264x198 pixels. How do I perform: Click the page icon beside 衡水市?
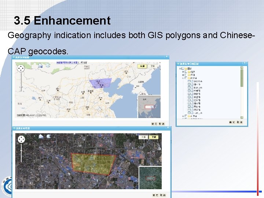(x=192, y=103)
